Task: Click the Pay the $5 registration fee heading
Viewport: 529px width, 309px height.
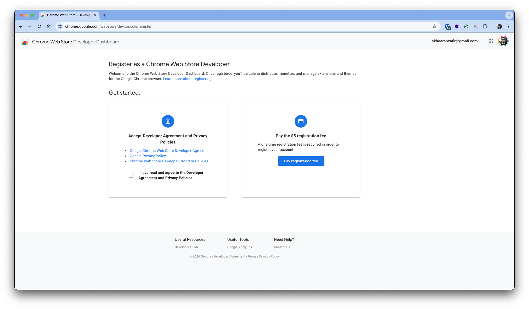Action: pyautogui.click(x=301, y=136)
